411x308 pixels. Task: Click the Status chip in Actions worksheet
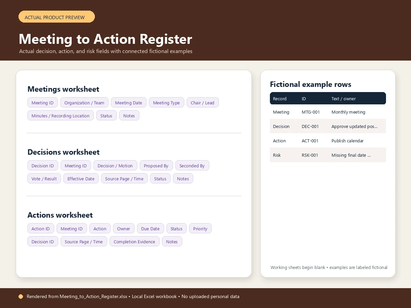point(176,229)
